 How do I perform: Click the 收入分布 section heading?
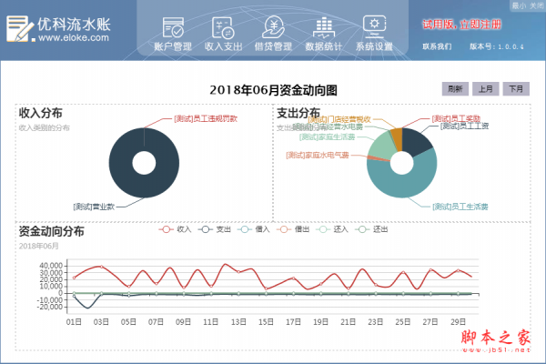(41, 113)
